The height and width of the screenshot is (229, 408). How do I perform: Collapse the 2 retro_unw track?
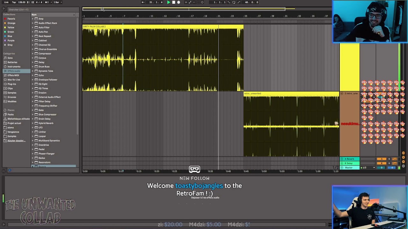click(342, 94)
